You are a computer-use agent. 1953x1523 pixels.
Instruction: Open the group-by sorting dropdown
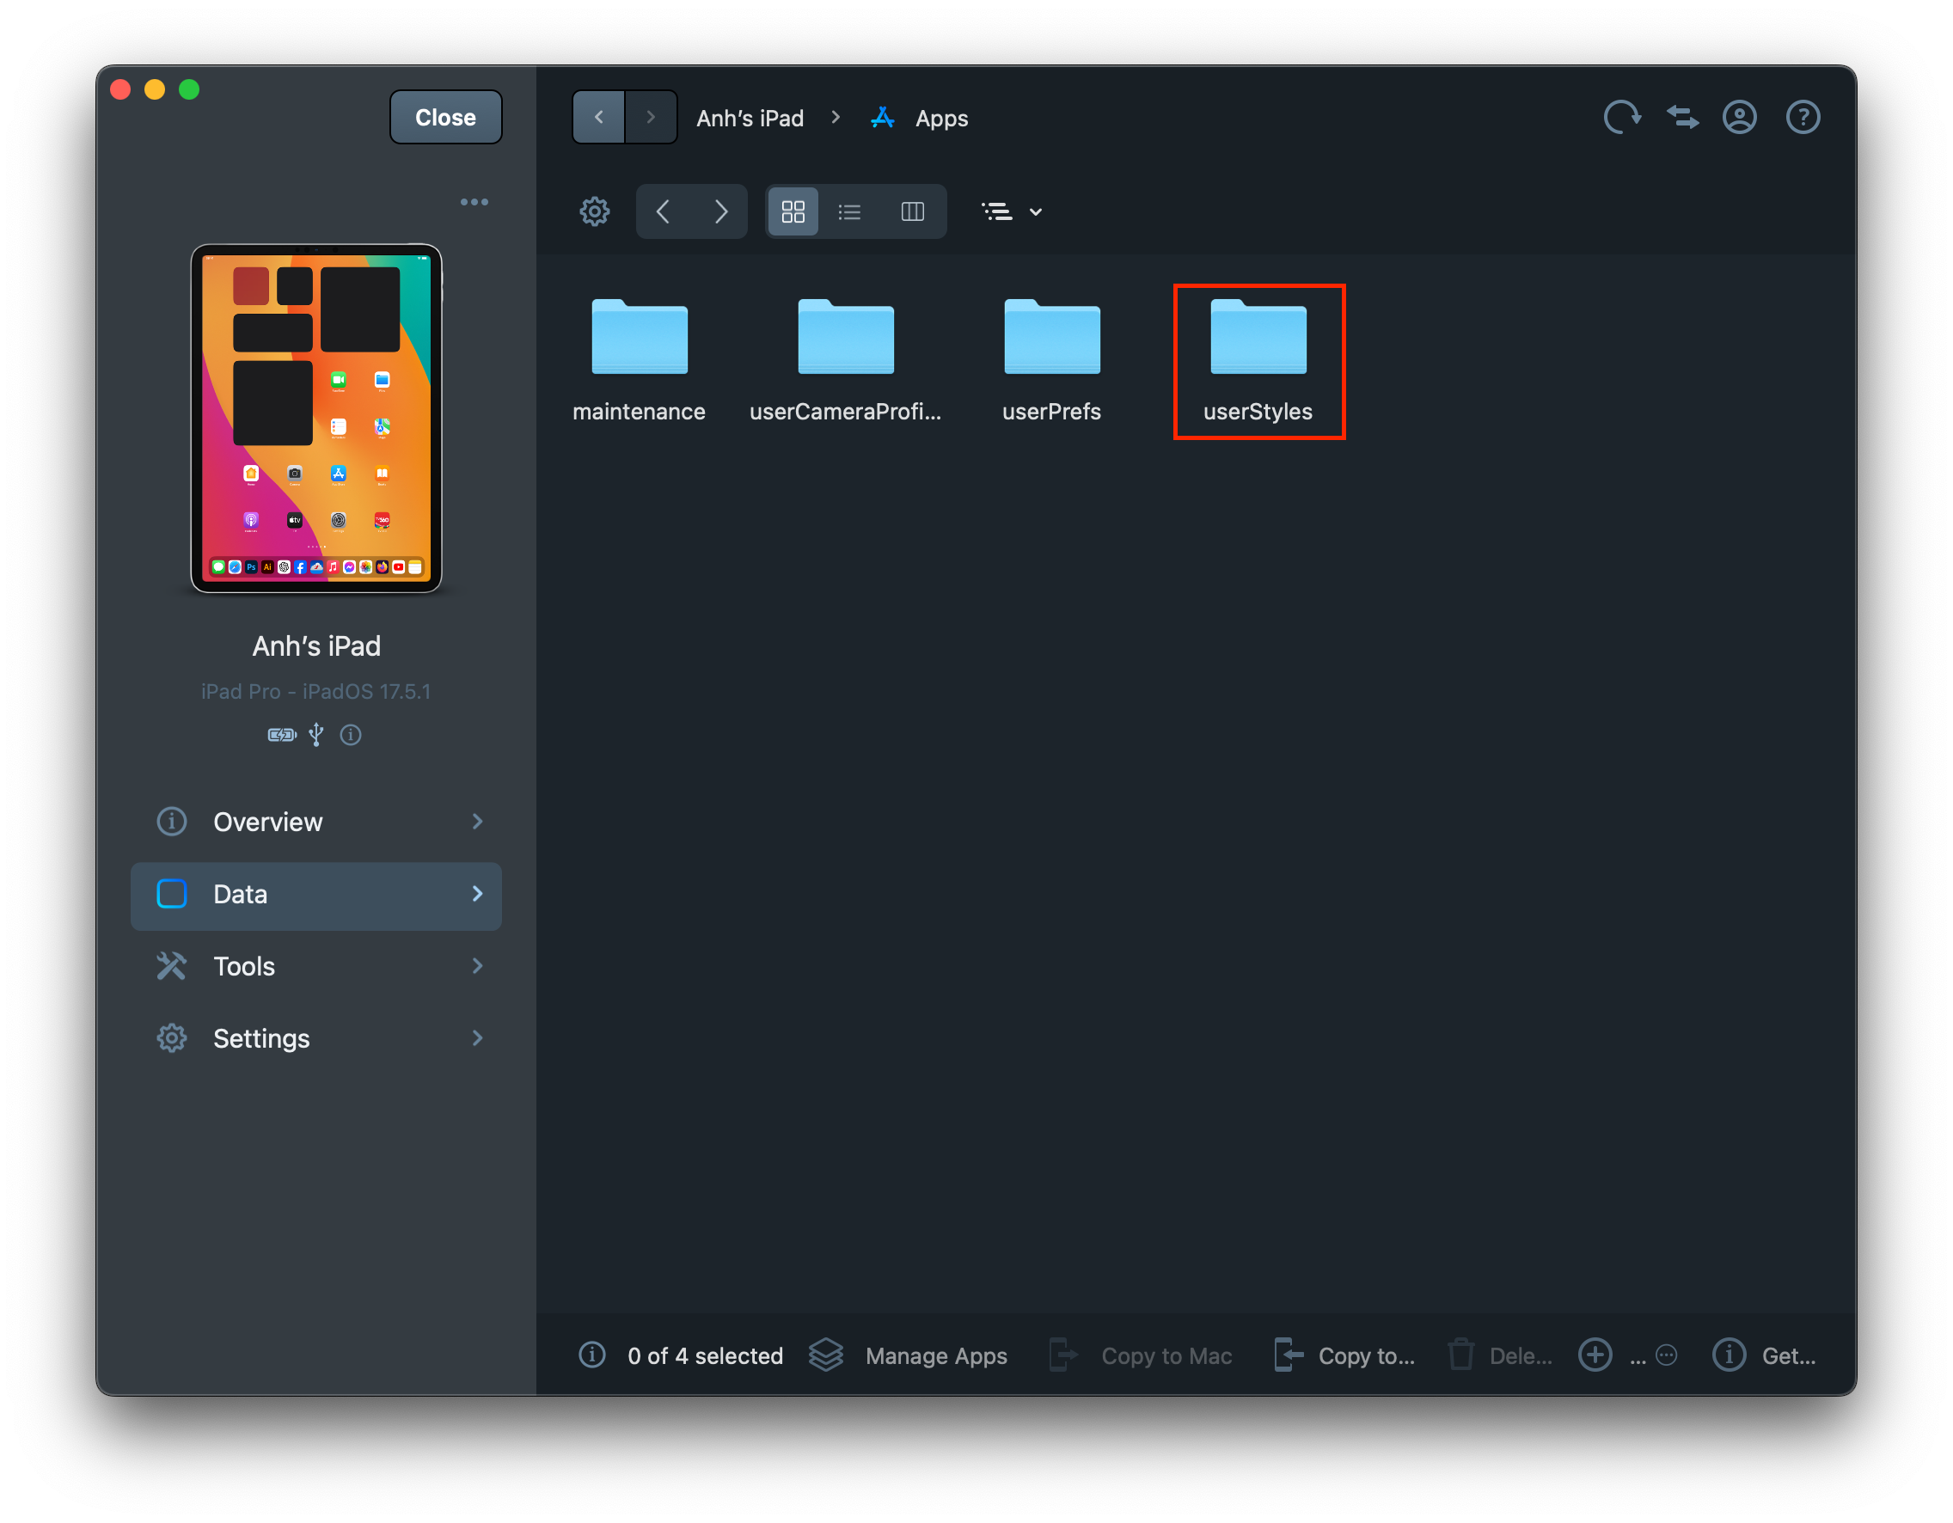point(1012,212)
